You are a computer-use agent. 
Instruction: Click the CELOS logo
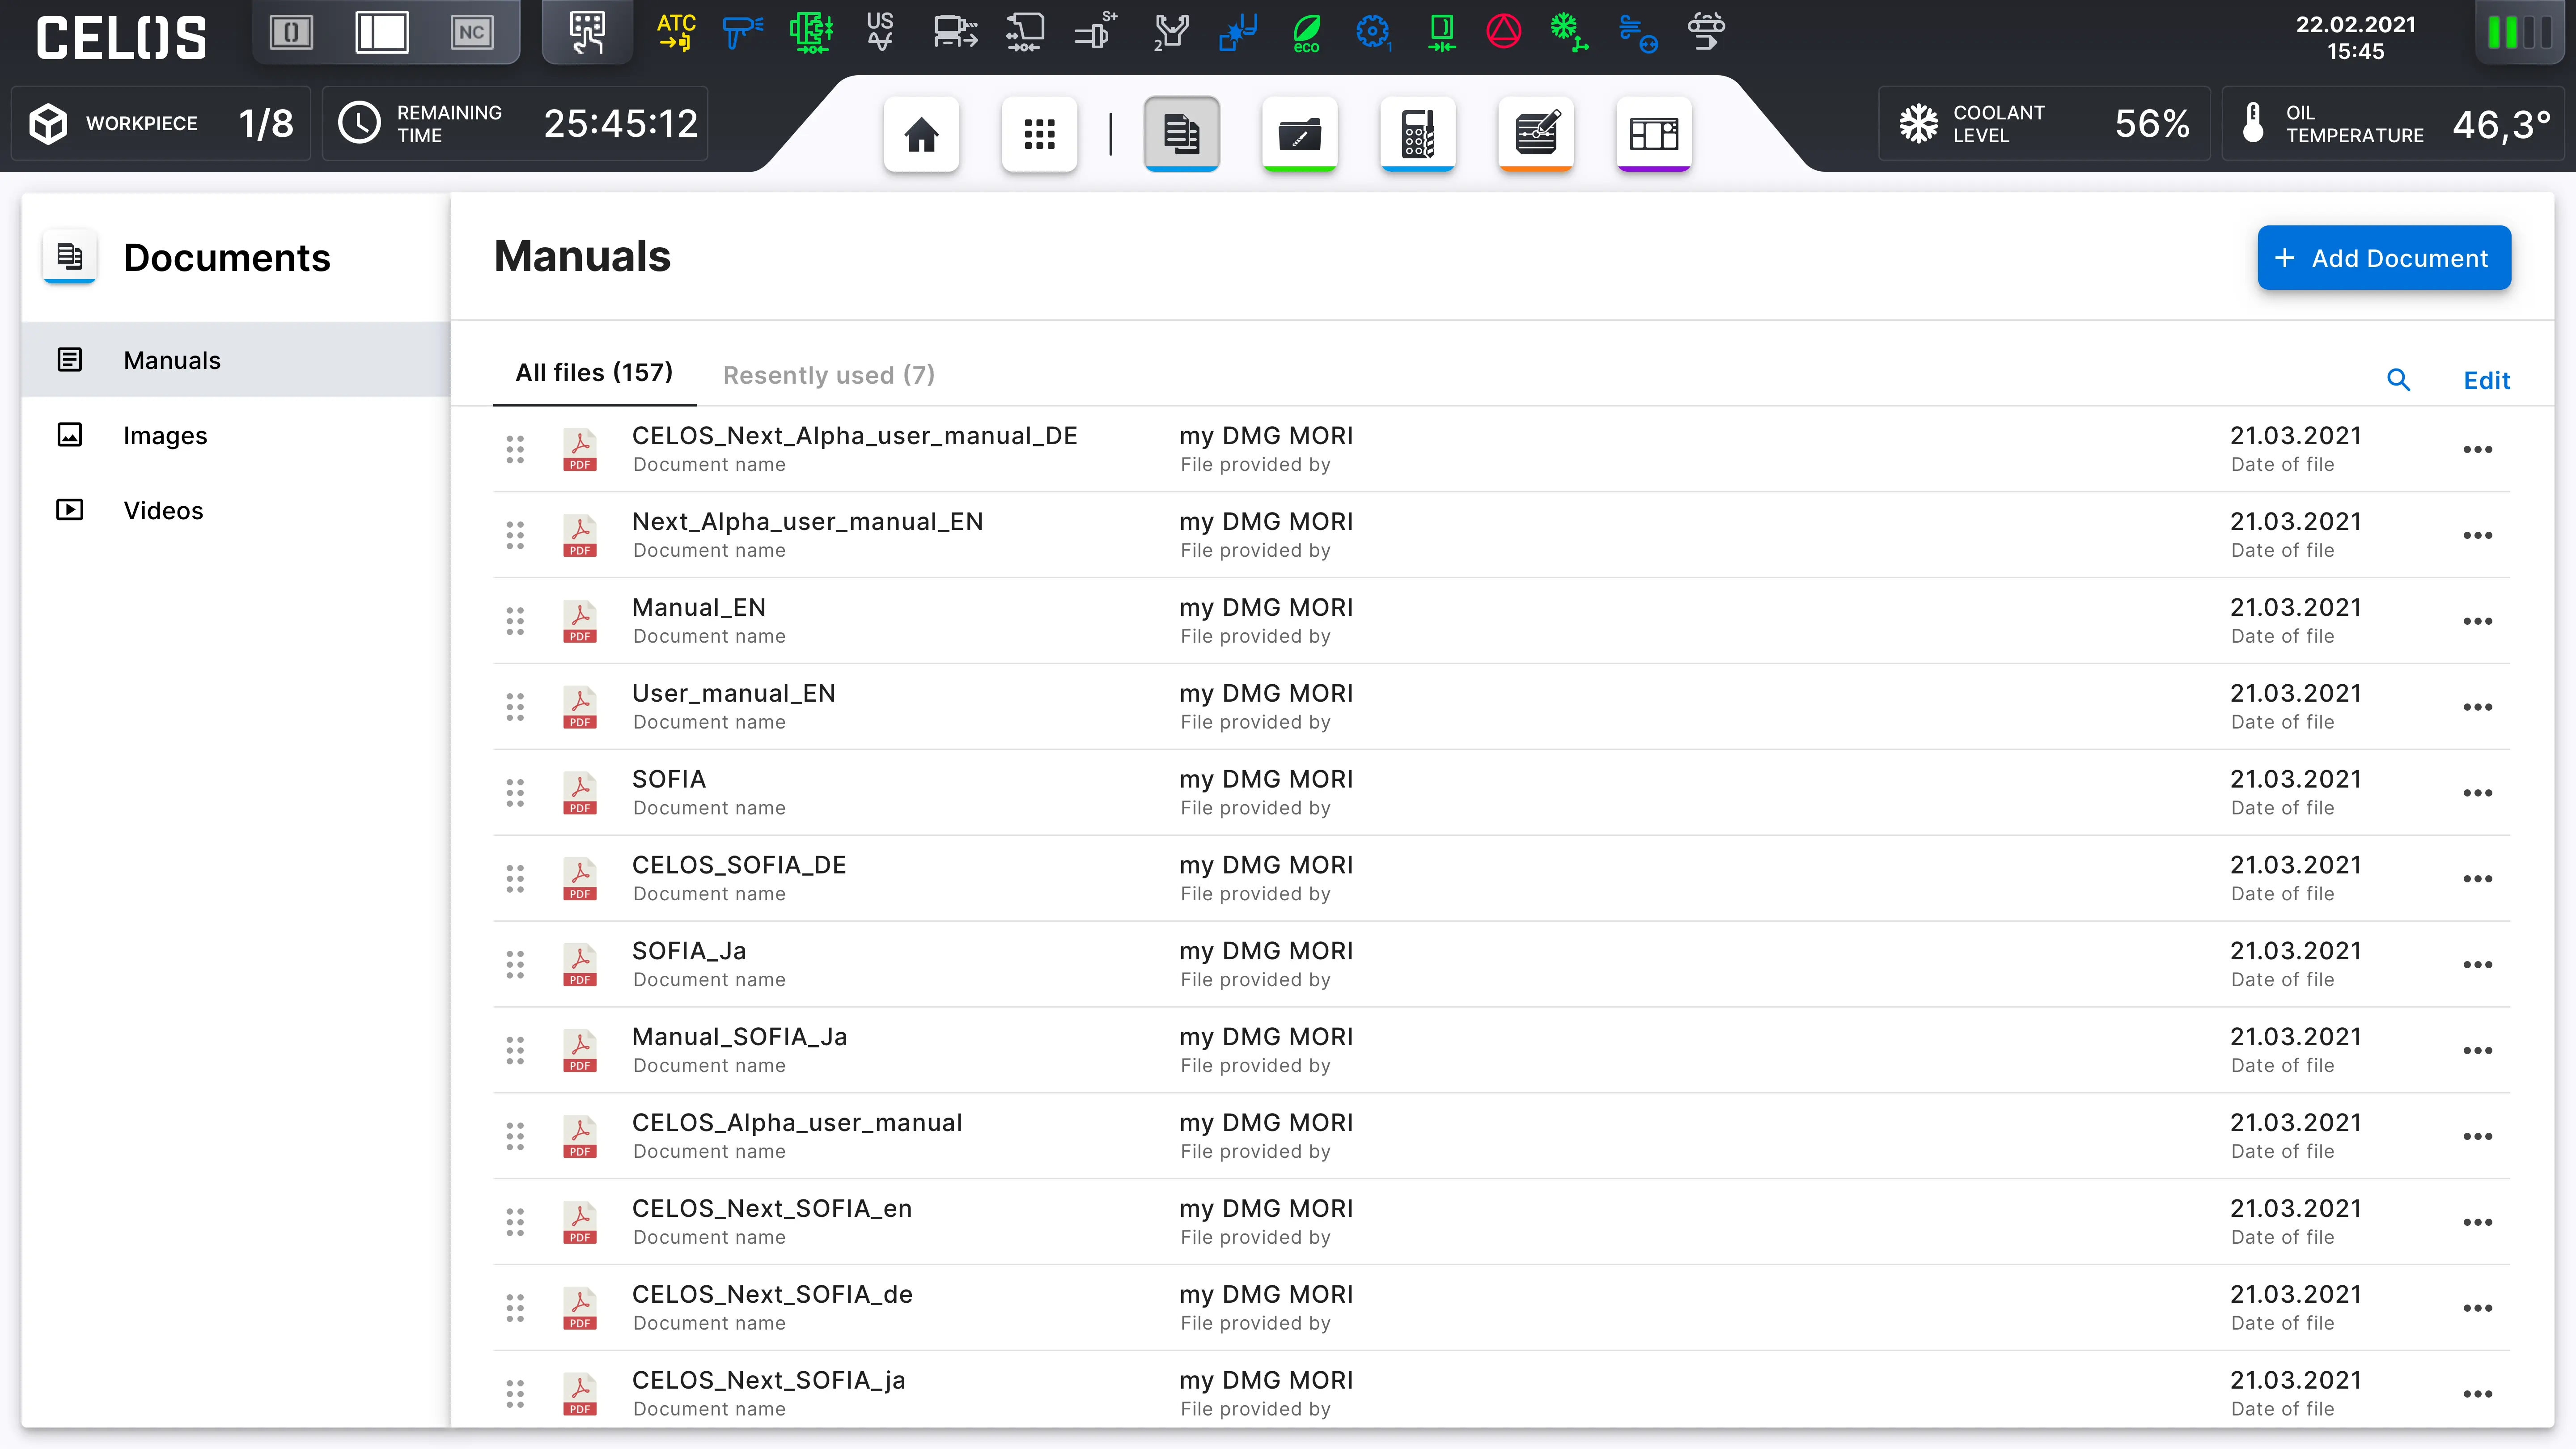(x=121, y=38)
